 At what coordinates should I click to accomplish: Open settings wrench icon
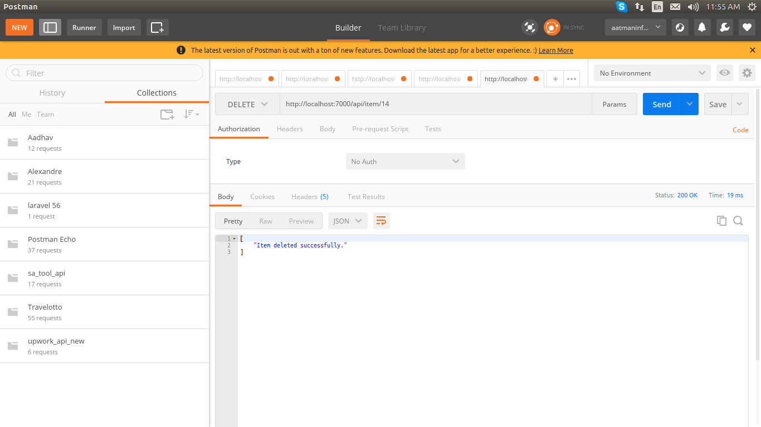pos(724,27)
